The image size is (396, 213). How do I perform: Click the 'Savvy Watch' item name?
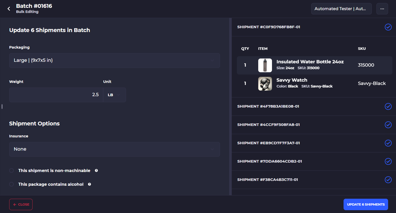tap(292, 80)
